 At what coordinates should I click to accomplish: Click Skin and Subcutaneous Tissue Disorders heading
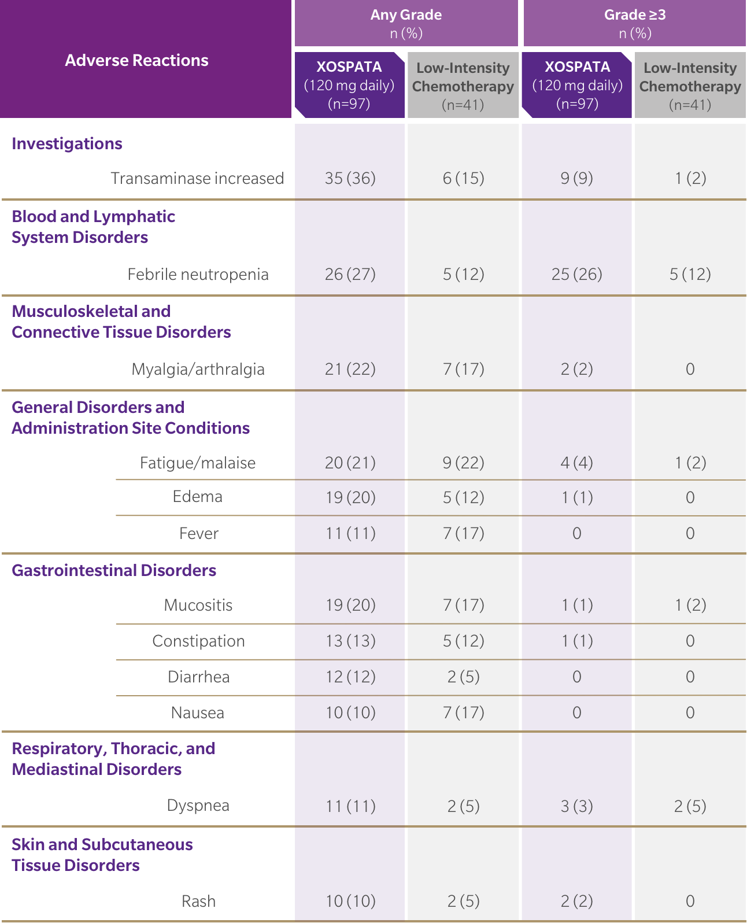(x=102, y=855)
